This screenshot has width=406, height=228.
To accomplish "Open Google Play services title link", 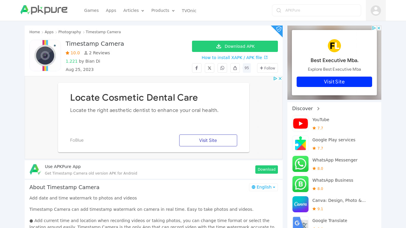I will click(x=334, y=140).
